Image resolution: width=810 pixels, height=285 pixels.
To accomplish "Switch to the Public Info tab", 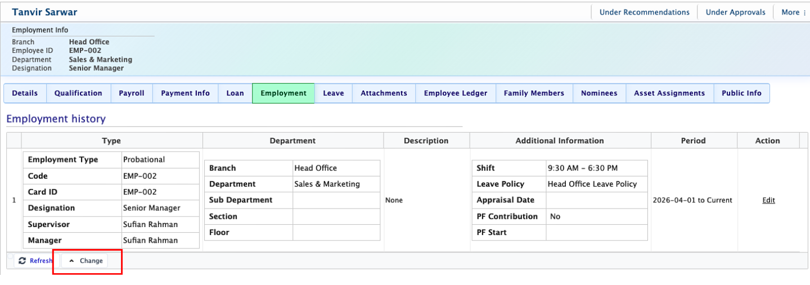I will [x=741, y=93].
